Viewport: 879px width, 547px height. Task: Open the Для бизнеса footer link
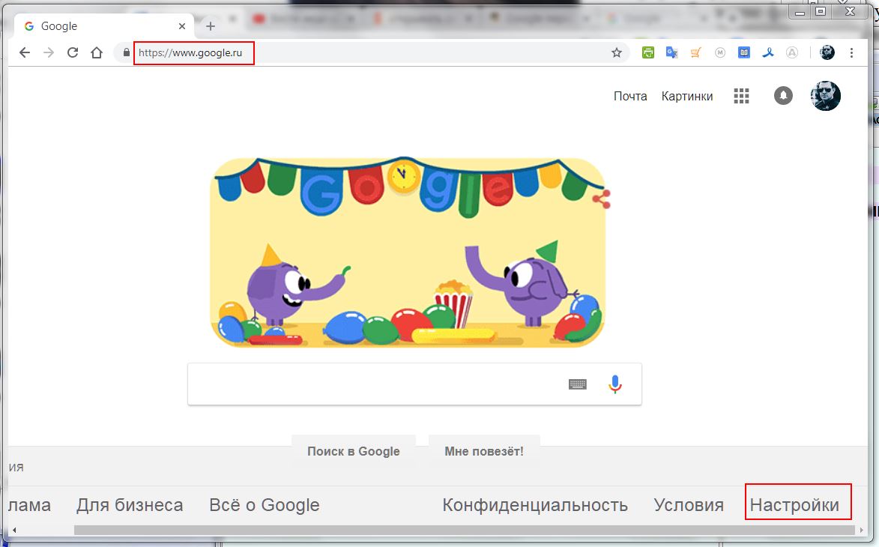tap(130, 505)
